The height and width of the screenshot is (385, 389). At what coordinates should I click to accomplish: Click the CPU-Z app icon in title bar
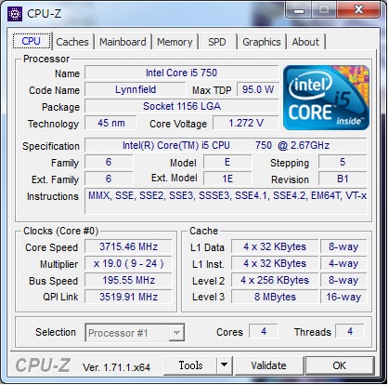pos(15,14)
